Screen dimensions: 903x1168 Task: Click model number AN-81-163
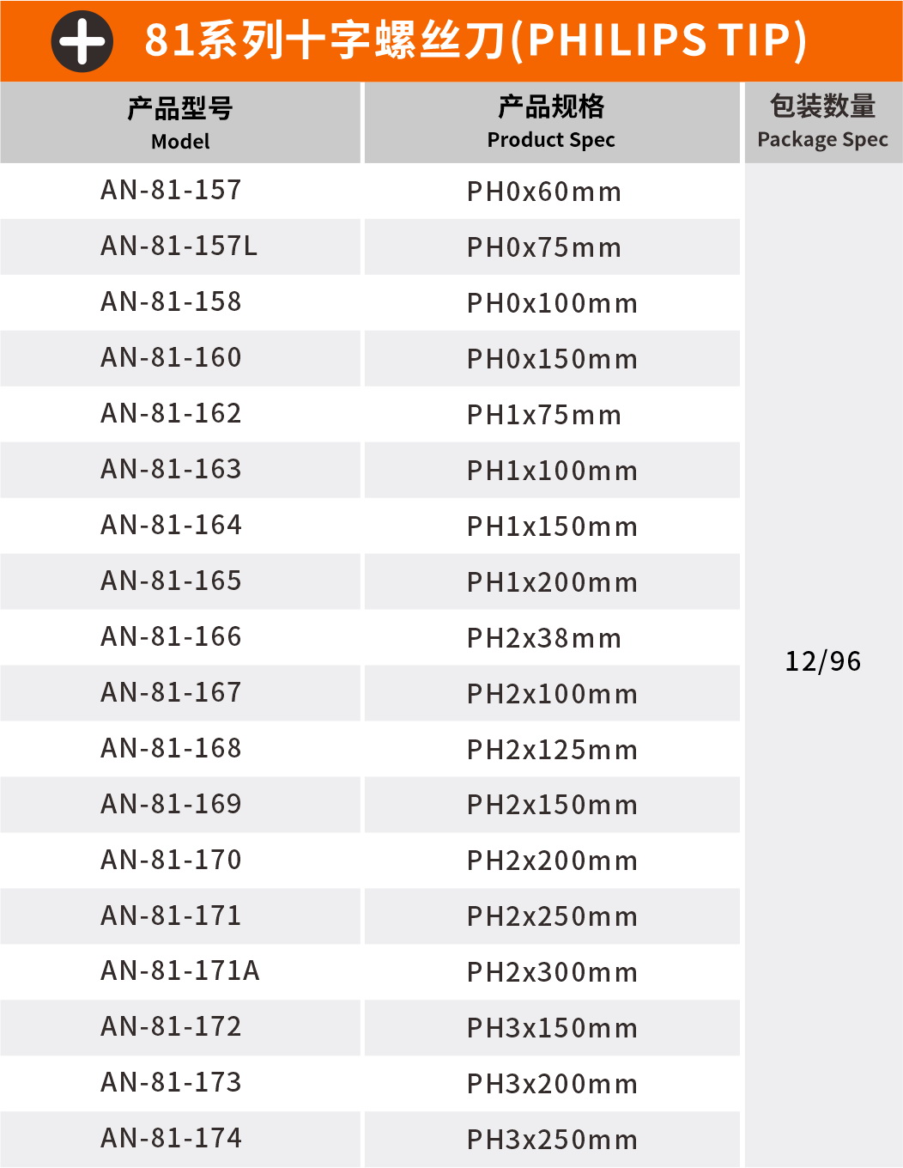(171, 469)
